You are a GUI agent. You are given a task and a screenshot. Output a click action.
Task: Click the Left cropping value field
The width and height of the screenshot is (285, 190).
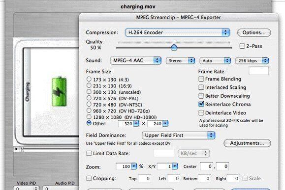point(174,179)
